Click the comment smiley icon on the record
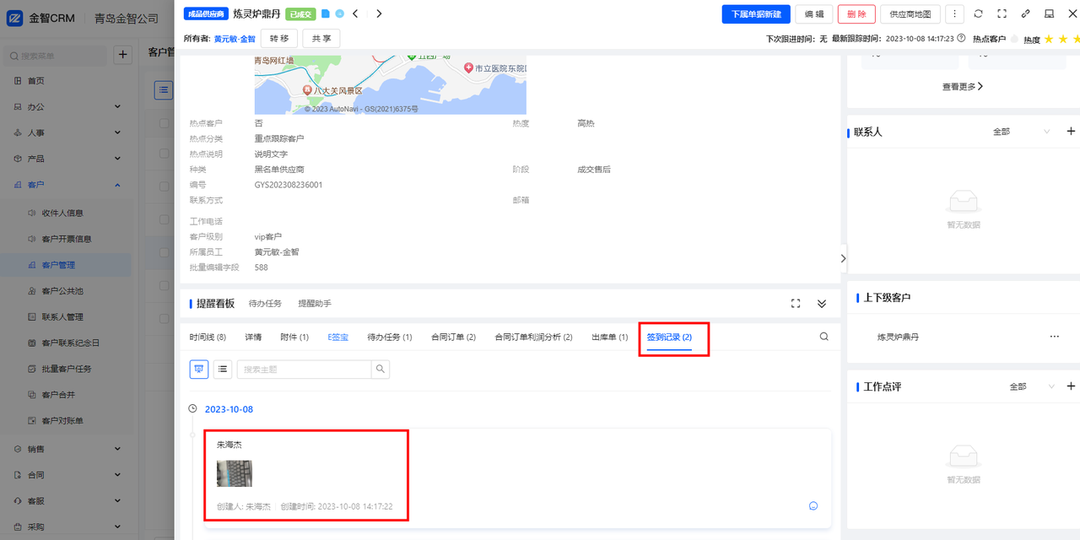This screenshot has height=540, width=1080. tap(813, 506)
